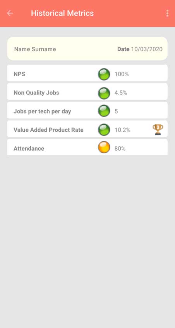The width and height of the screenshot is (175, 328).
Task: Open the NPS metric row
Action: 87,73
